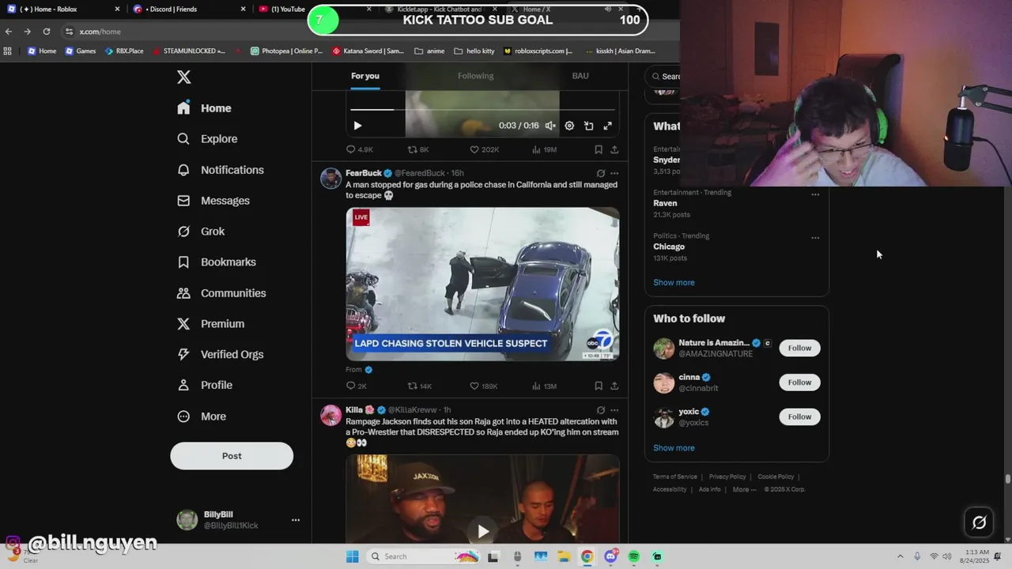Image resolution: width=1012 pixels, height=569 pixels.
Task: Like the post with 202K likes
Action: pyautogui.click(x=484, y=149)
